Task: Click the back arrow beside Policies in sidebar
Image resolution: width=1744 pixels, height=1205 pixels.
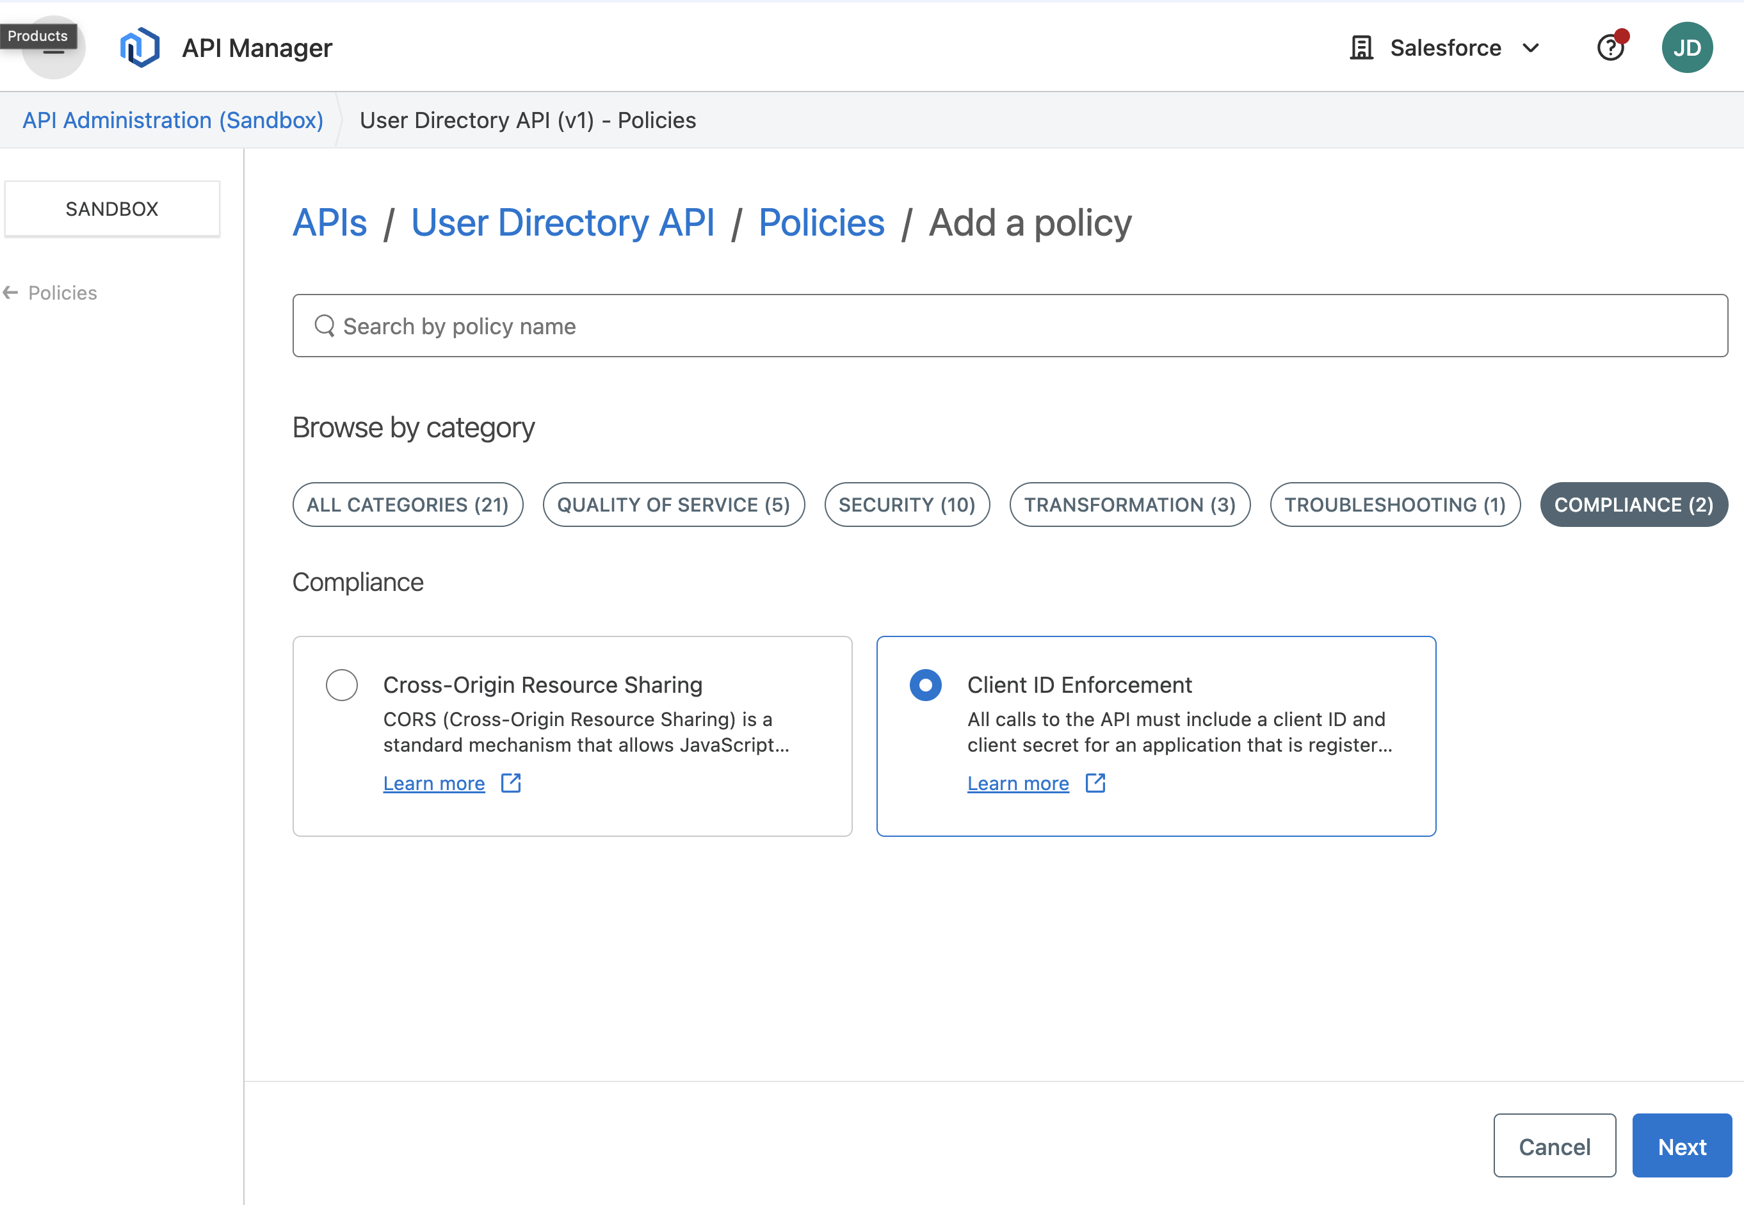Action: click(11, 292)
